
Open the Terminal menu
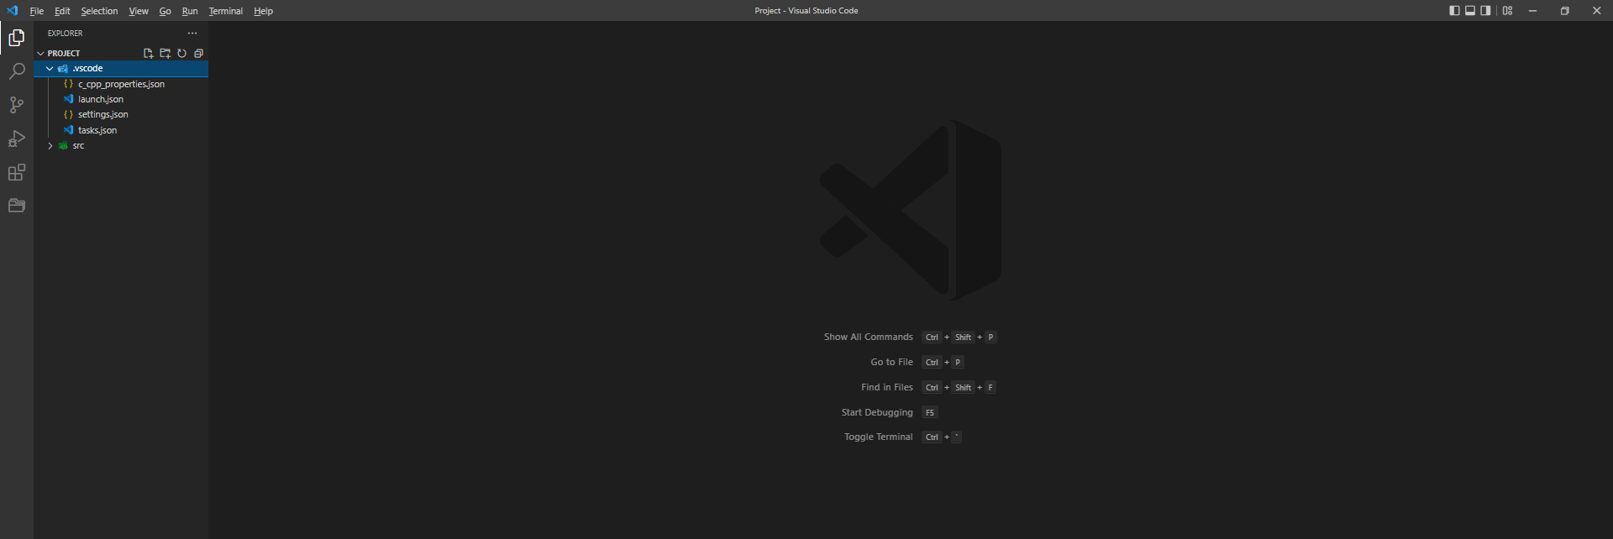(x=226, y=11)
